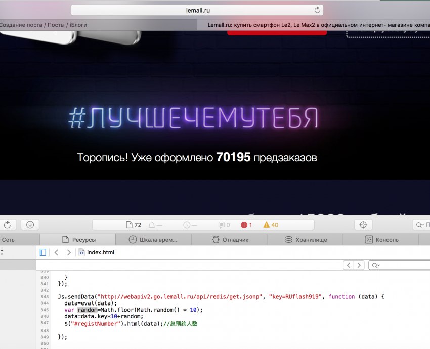Show the 1 error in the console
The image size is (430, 349).
click(246, 225)
